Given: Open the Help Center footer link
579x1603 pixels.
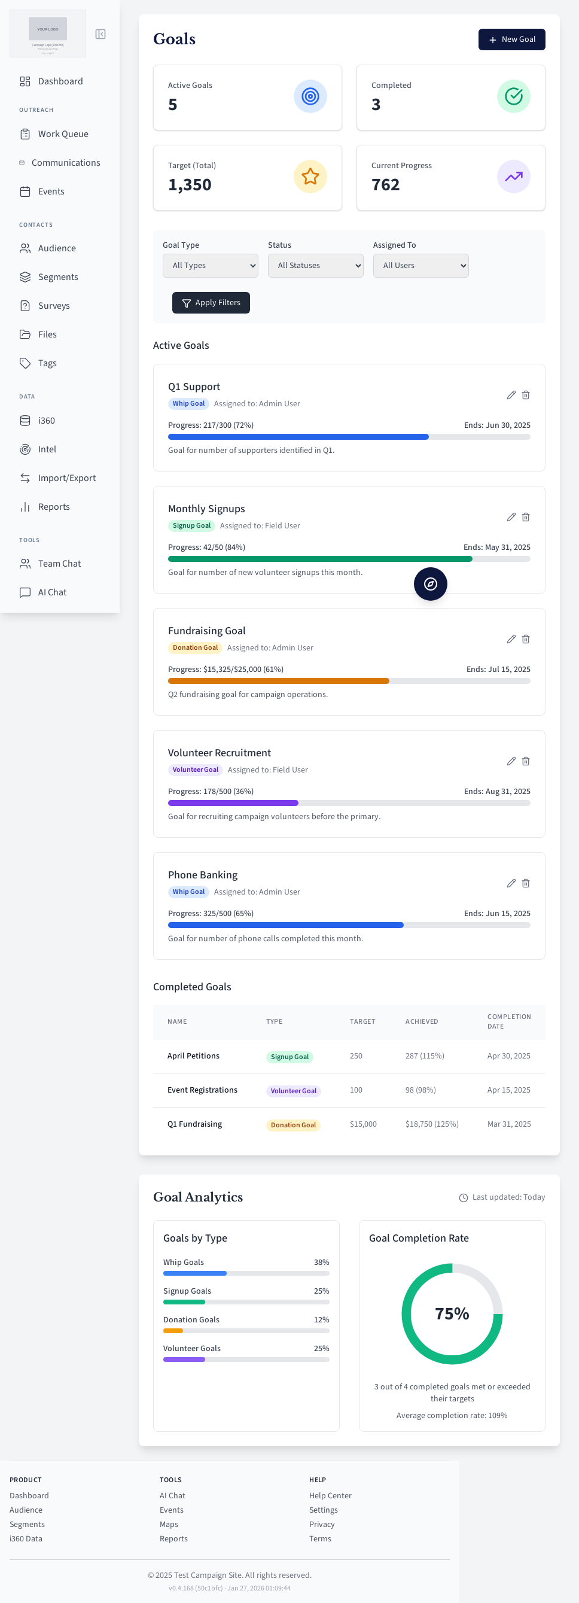Looking at the screenshot, I should point(330,1495).
